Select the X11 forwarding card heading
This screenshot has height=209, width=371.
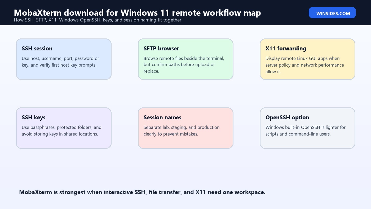[286, 49]
